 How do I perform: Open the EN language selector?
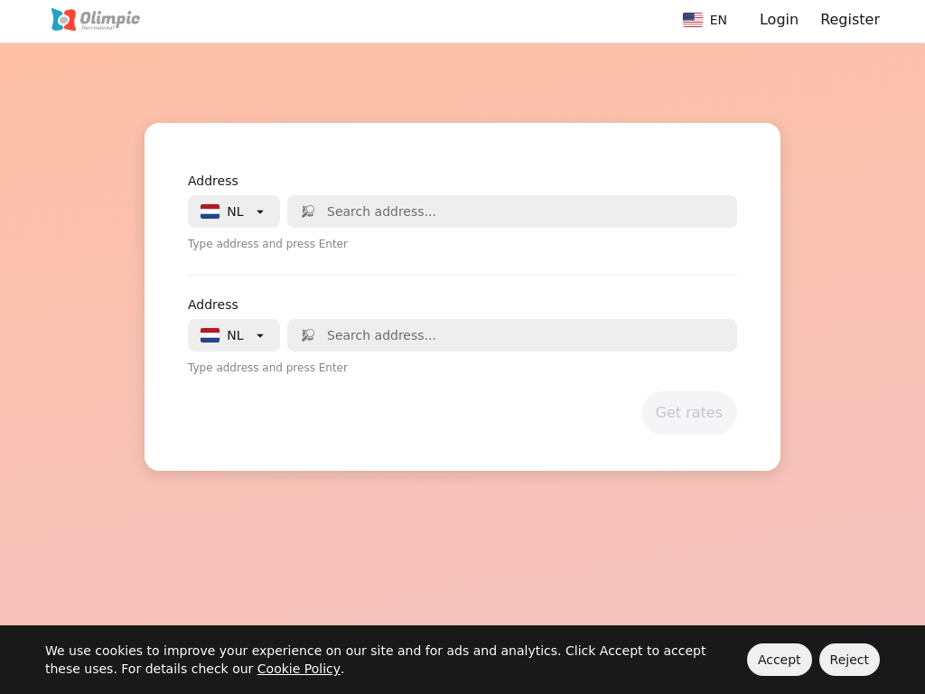point(718,20)
